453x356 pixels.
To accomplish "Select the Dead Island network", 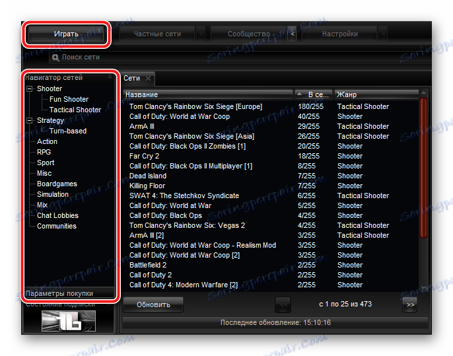I will coord(271,176).
